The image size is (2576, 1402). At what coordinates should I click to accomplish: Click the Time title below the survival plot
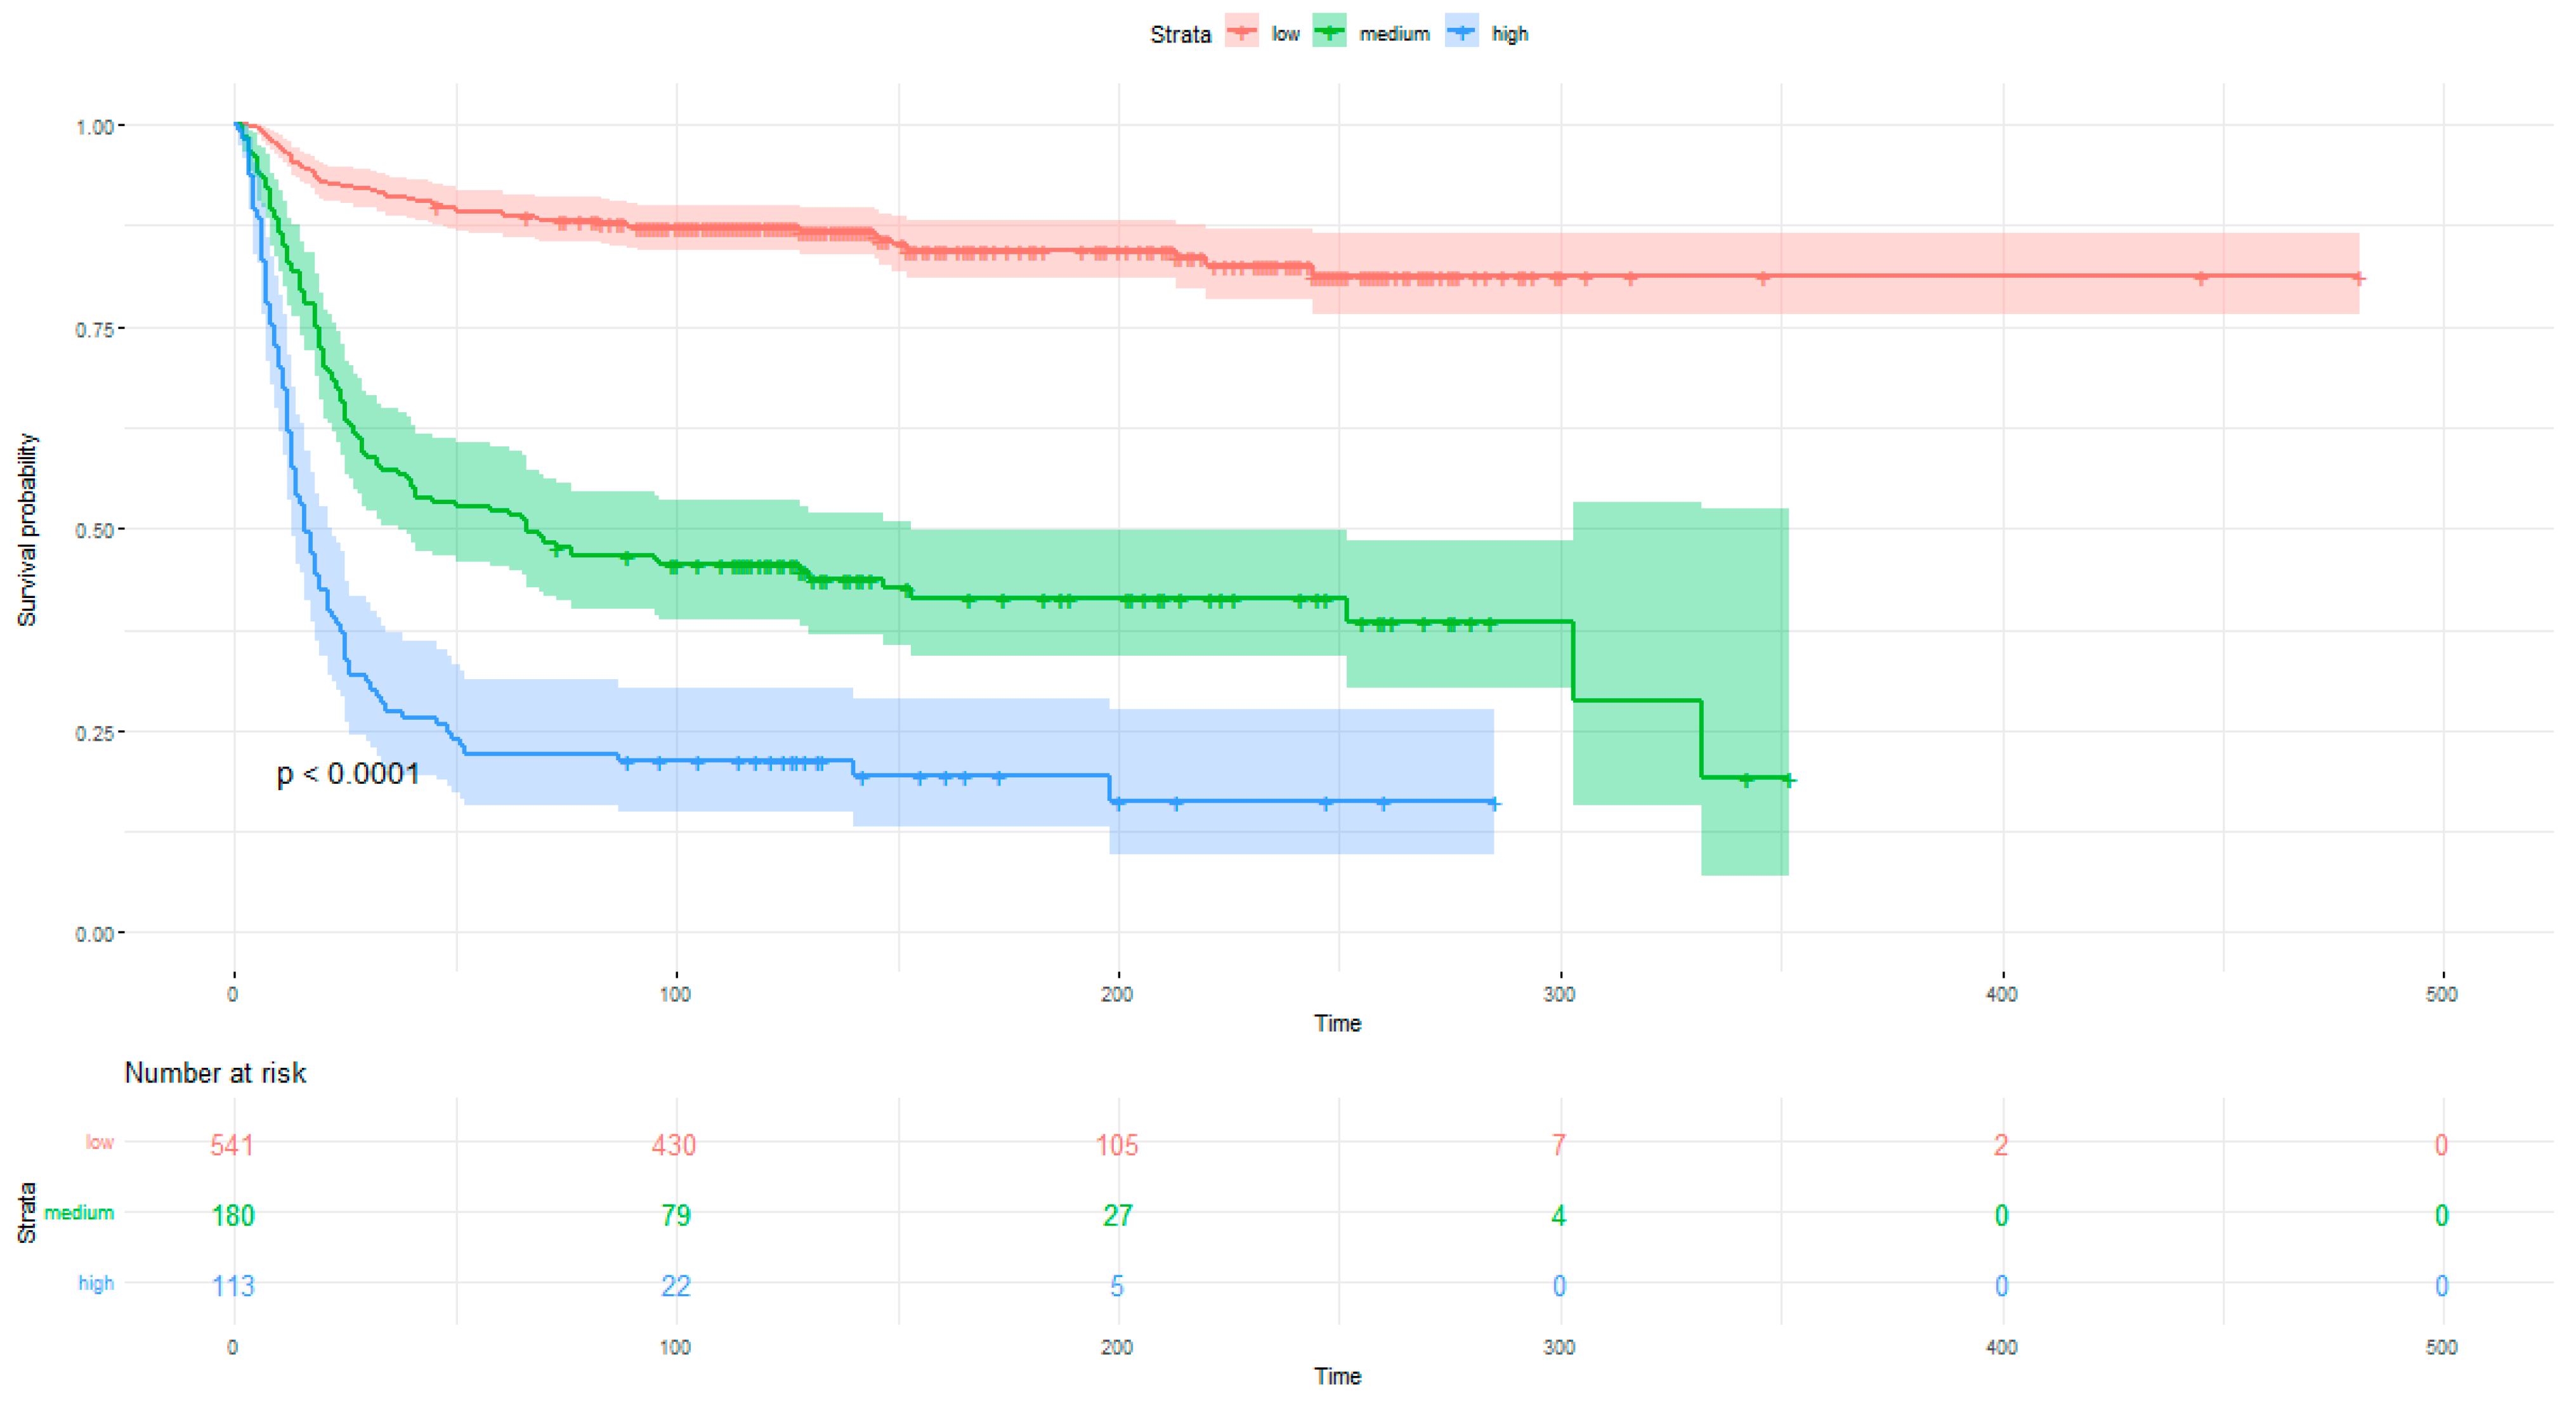pyautogui.click(x=1338, y=1023)
